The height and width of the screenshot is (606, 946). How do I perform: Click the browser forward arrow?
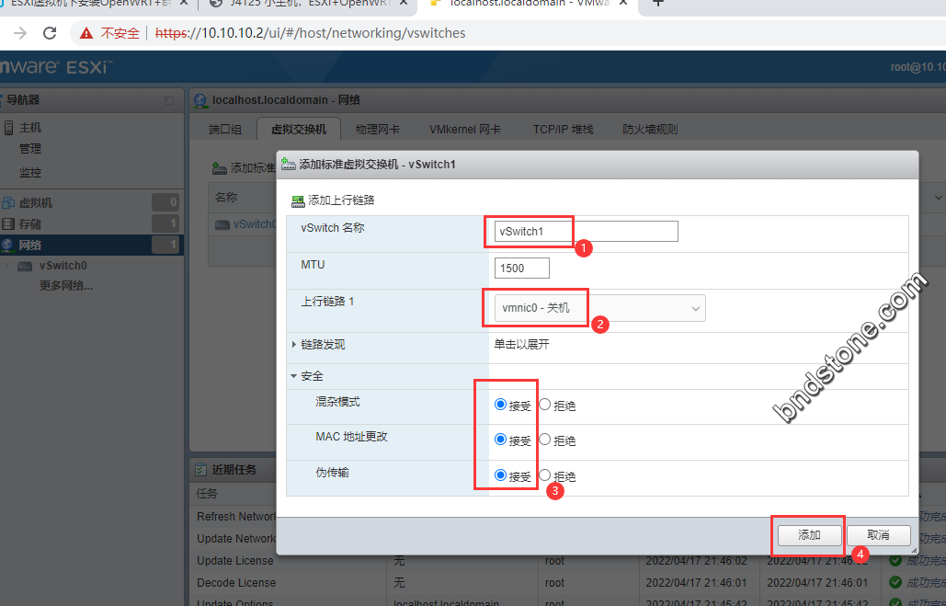click(x=20, y=32)
